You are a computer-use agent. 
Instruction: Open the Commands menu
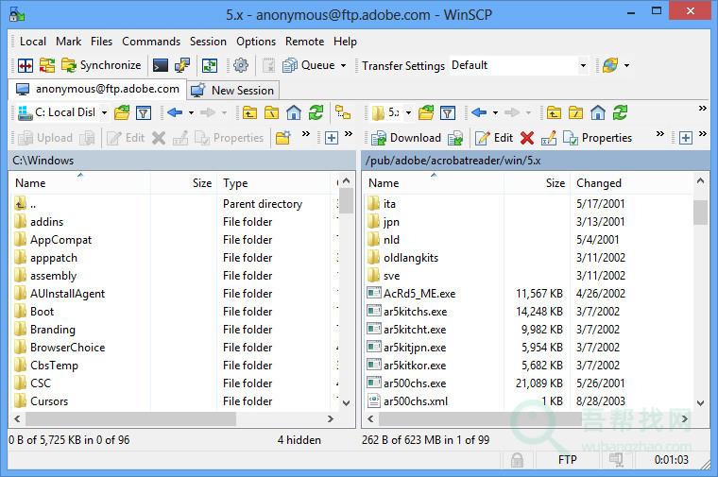(150, 42)
